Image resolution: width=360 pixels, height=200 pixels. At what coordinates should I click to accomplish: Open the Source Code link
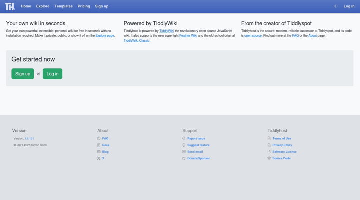281,158
